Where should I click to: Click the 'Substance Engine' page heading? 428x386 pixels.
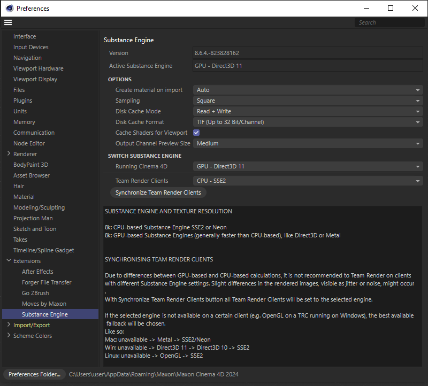tap(128, 40)
